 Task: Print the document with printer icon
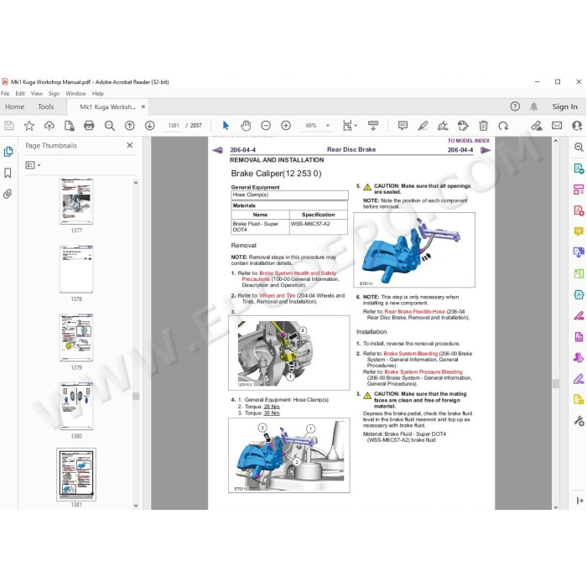coord(89,126)
